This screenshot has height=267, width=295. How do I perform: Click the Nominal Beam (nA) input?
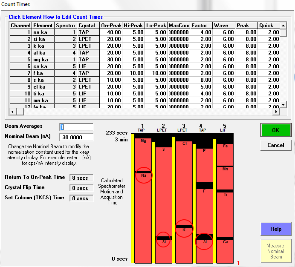click(x=76, y=137)
